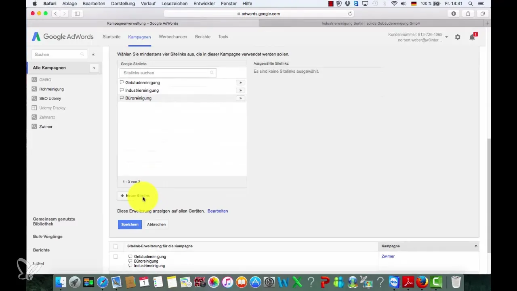Check the table header select-all checkbox
The width and height of the screenshot is (517, 291).
click(116, 246)
